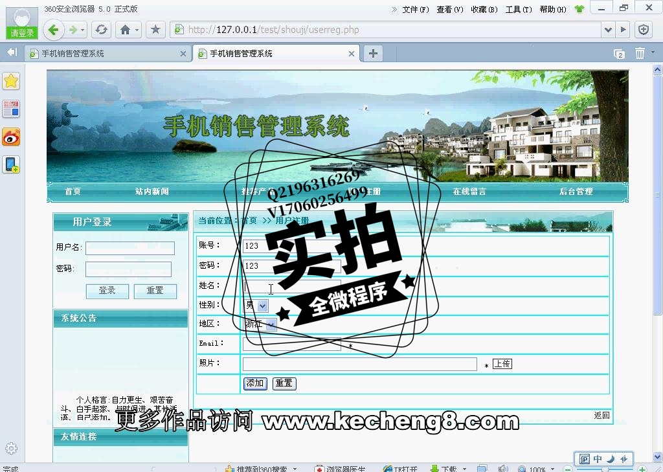Open the 地区 dropdown
663x472 pixels.
(260, 324)
